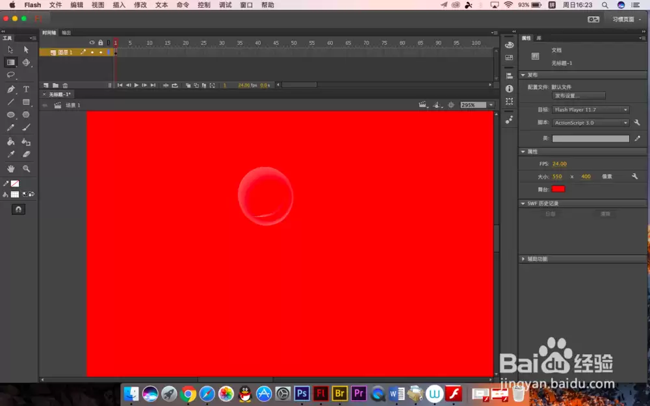Image resolution: width=650 pixels, height=406 pixels.
Task: Select the Text tool
Action: 26,89
